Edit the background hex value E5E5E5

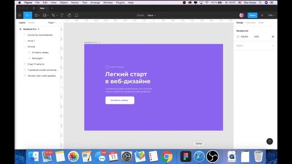[x=245, y=36]
